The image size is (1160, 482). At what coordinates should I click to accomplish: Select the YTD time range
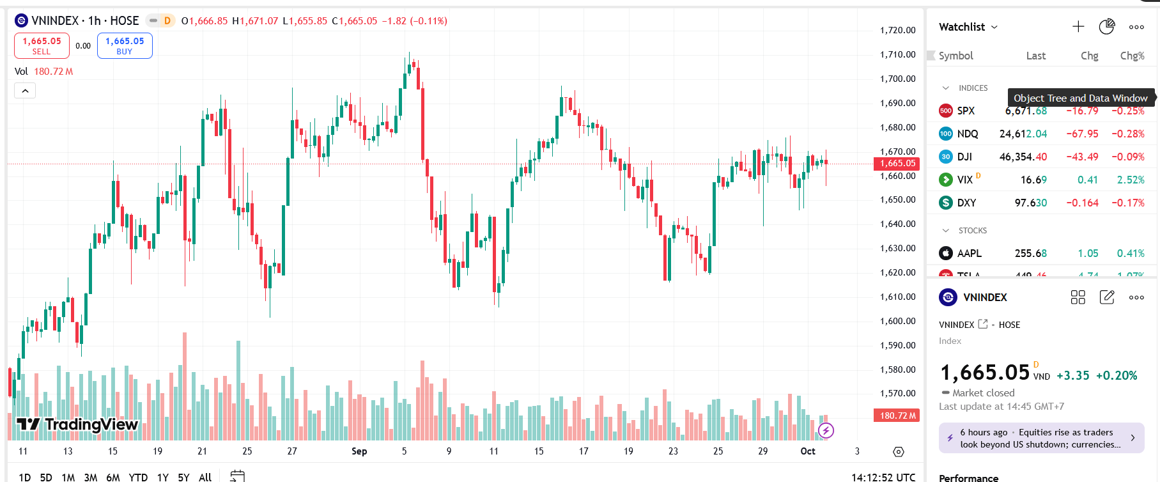click(x=138, y=477)
